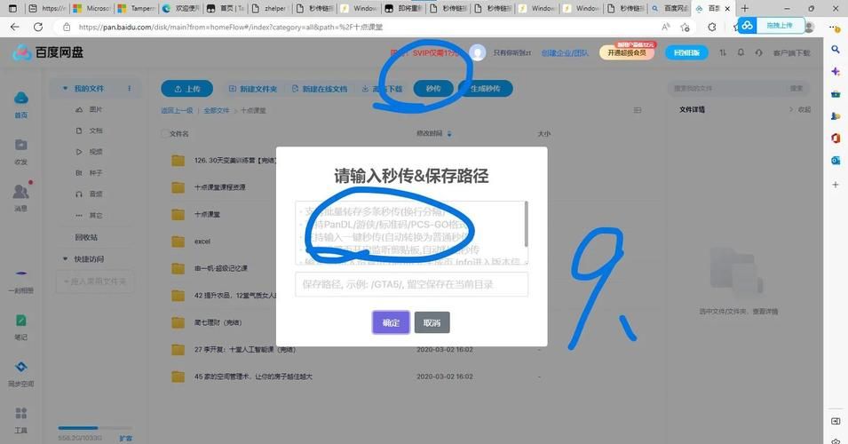This screenshot has height=444, width=848.
Task: Open 收发 in the left sidebar
Action: click(x=20, y=152)
